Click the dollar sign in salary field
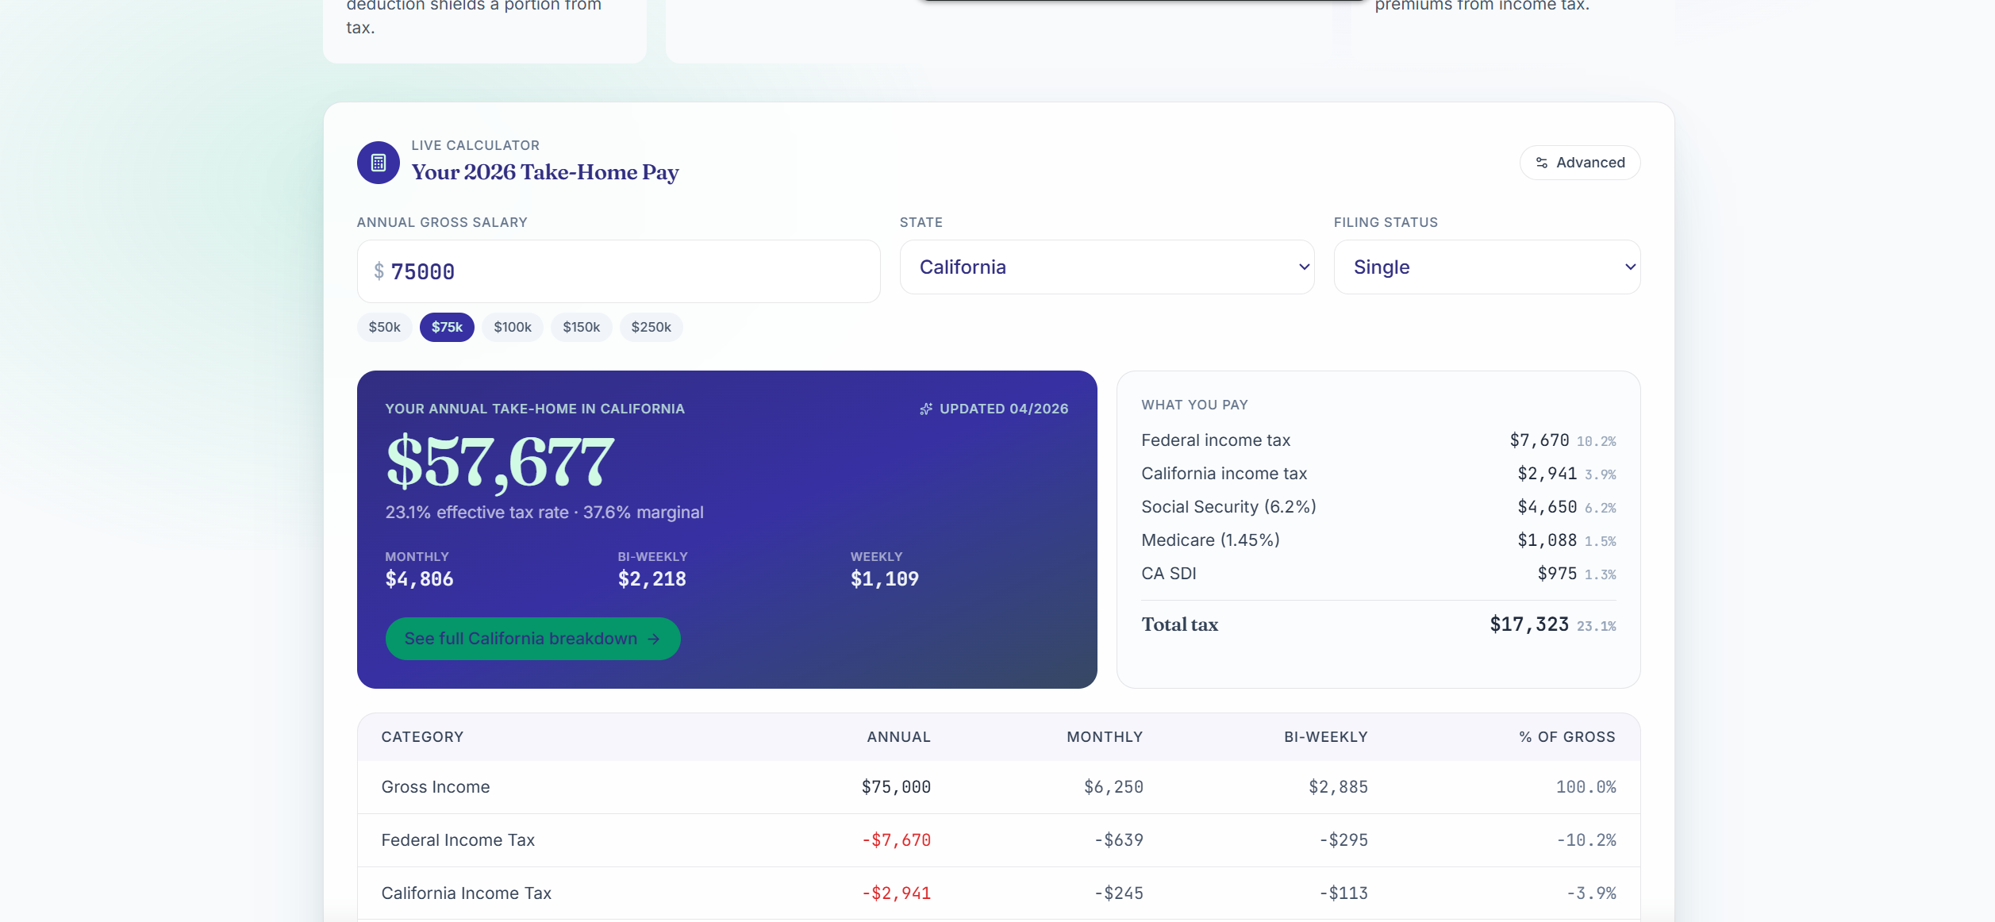The image size is (1995, 922). click(379, 271)
